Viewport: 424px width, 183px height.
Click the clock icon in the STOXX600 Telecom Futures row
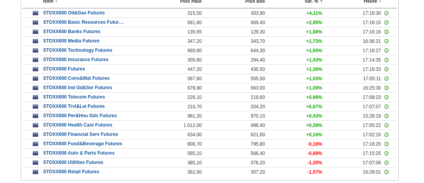click(386, 97)
